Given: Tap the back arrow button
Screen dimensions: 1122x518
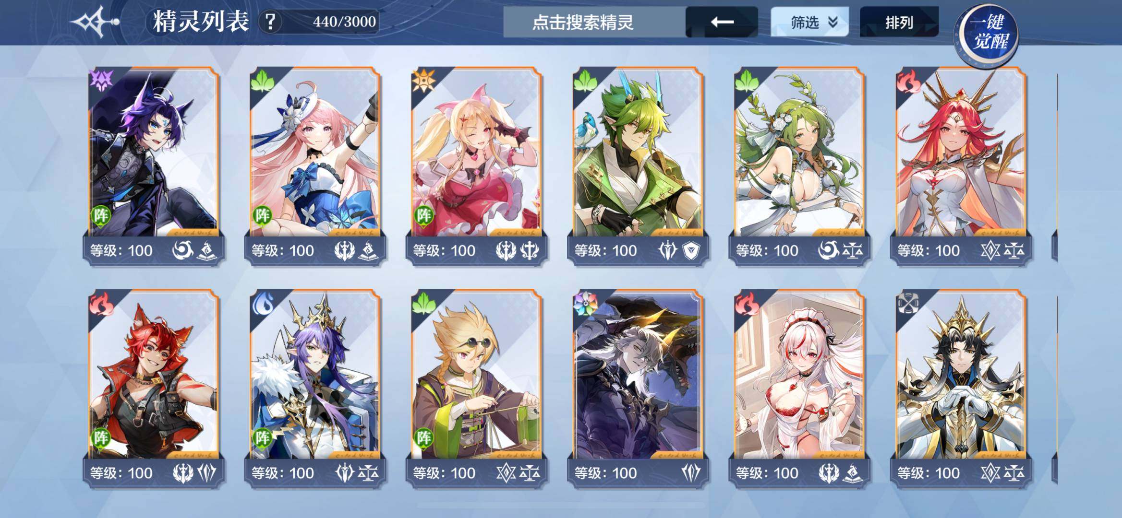Looking at the screenshot, I should pyautogui.click(x=722, y=22).
